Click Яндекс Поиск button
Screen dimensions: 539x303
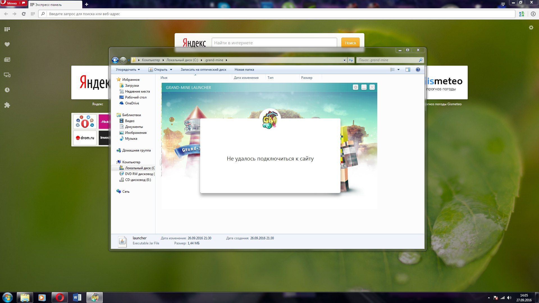point(350,43)
